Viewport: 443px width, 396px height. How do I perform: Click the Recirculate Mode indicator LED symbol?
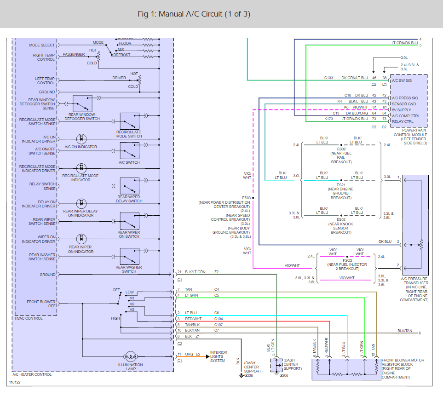(x=81, y=168)
